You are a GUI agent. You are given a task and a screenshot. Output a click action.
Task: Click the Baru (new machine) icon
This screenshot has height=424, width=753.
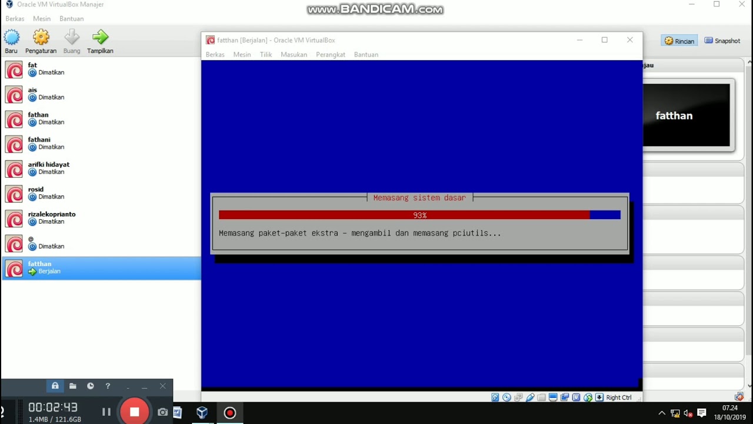click(11, 37)
